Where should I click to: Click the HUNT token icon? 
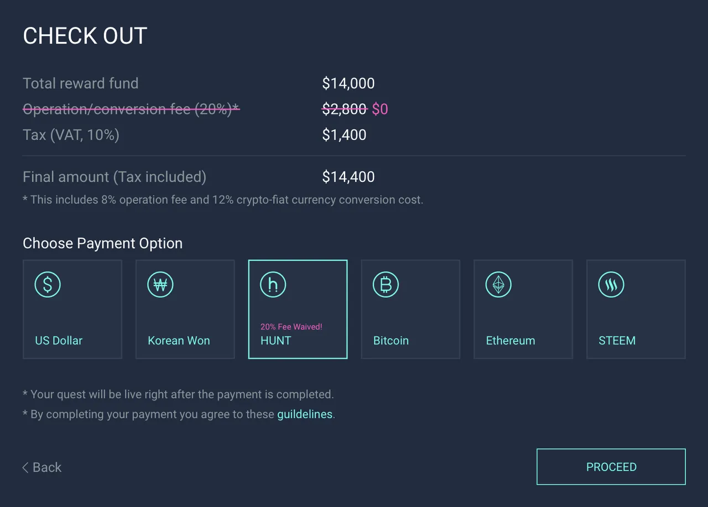tap(273, 285)
